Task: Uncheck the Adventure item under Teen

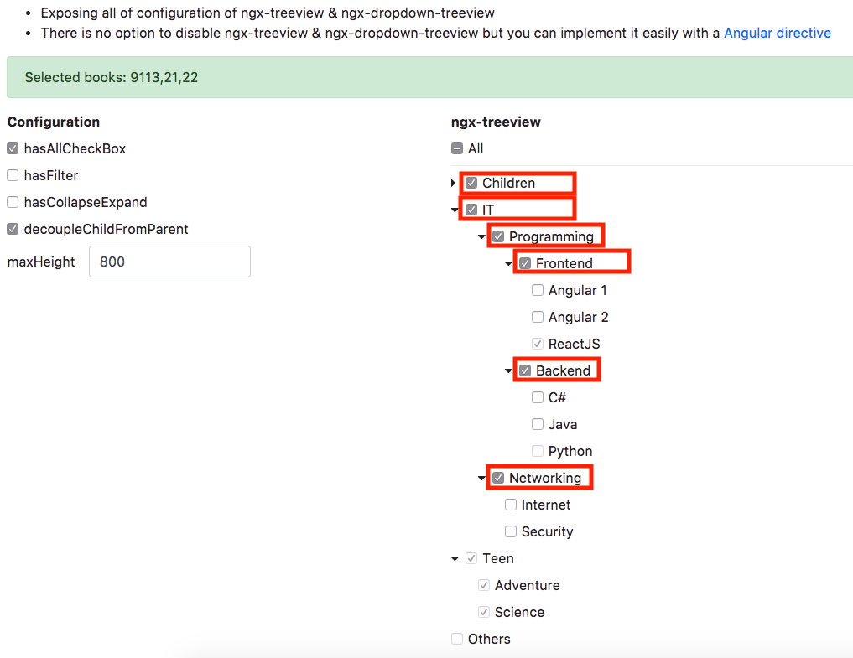Action: (x=483, y=584)
